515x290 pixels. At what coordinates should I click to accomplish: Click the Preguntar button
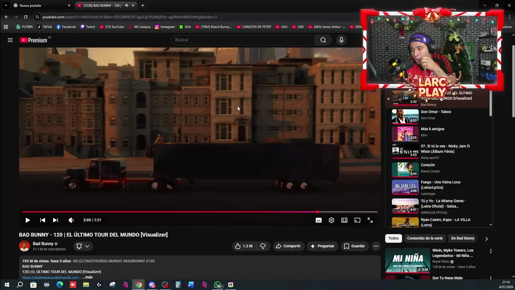pyautogui.click(x=322, y=246)
